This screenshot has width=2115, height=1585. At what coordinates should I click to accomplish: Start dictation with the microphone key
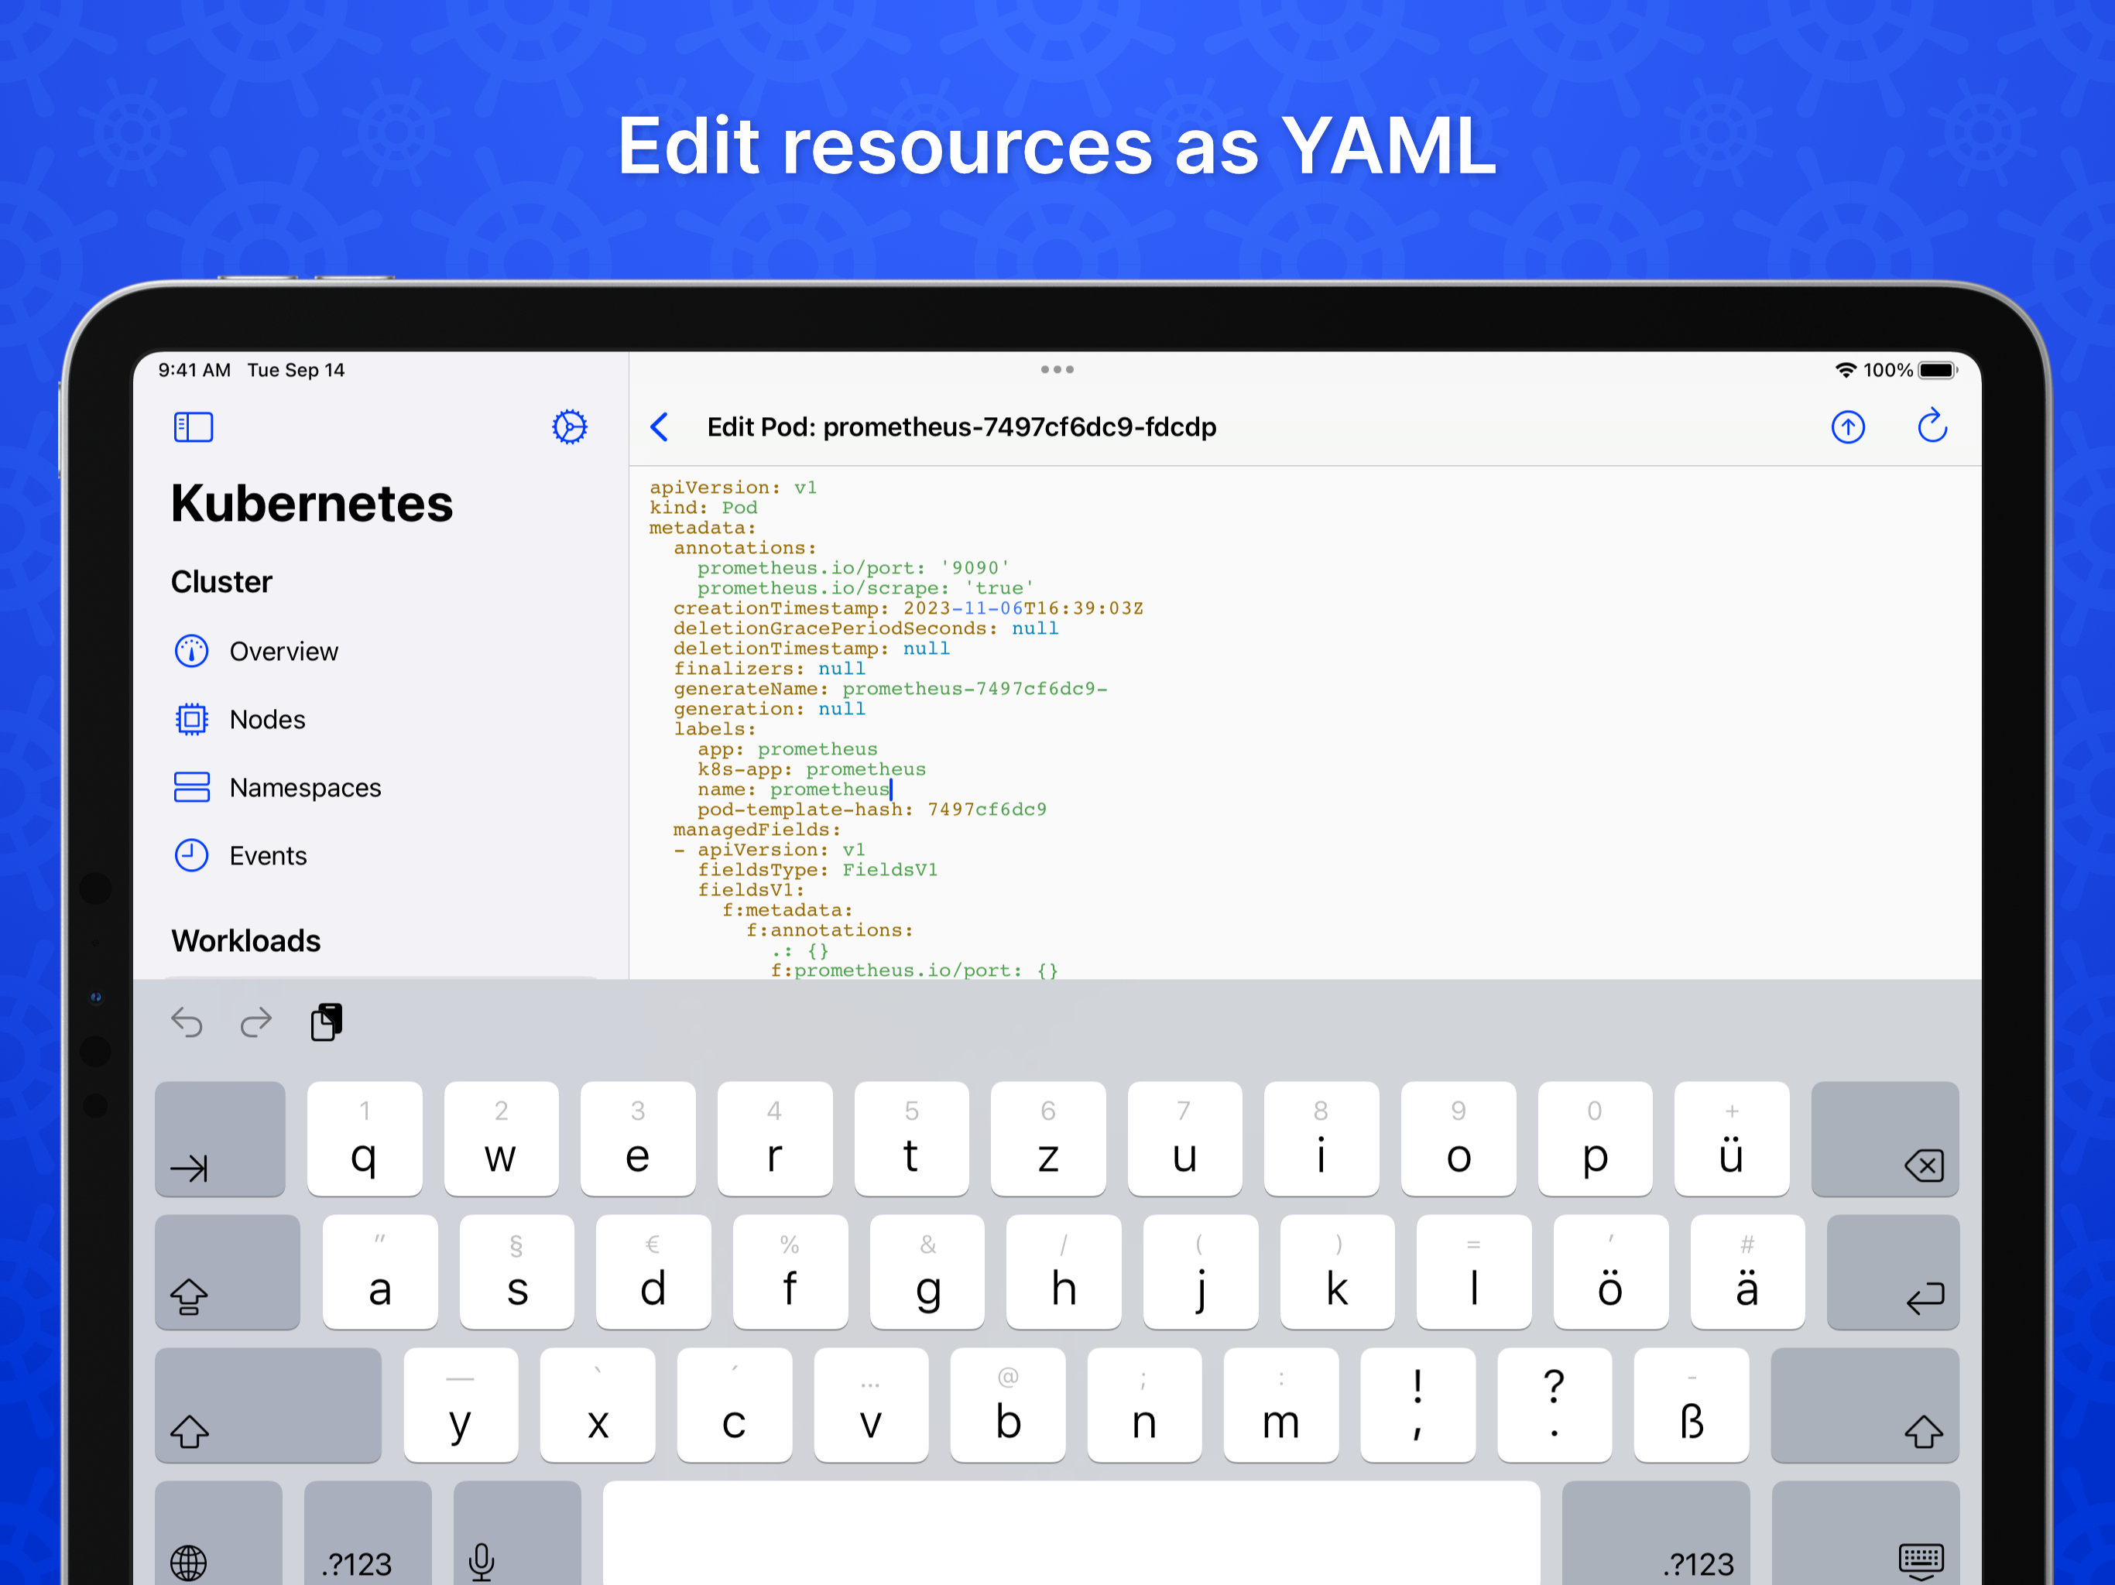click(516, 1533)
